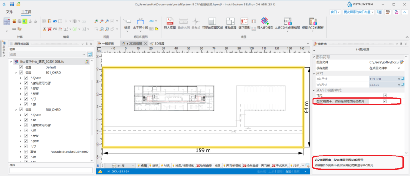Screen dimensions: 410x176
Task: Open the B1 层 floor dropdown
Action: [123, 166]
